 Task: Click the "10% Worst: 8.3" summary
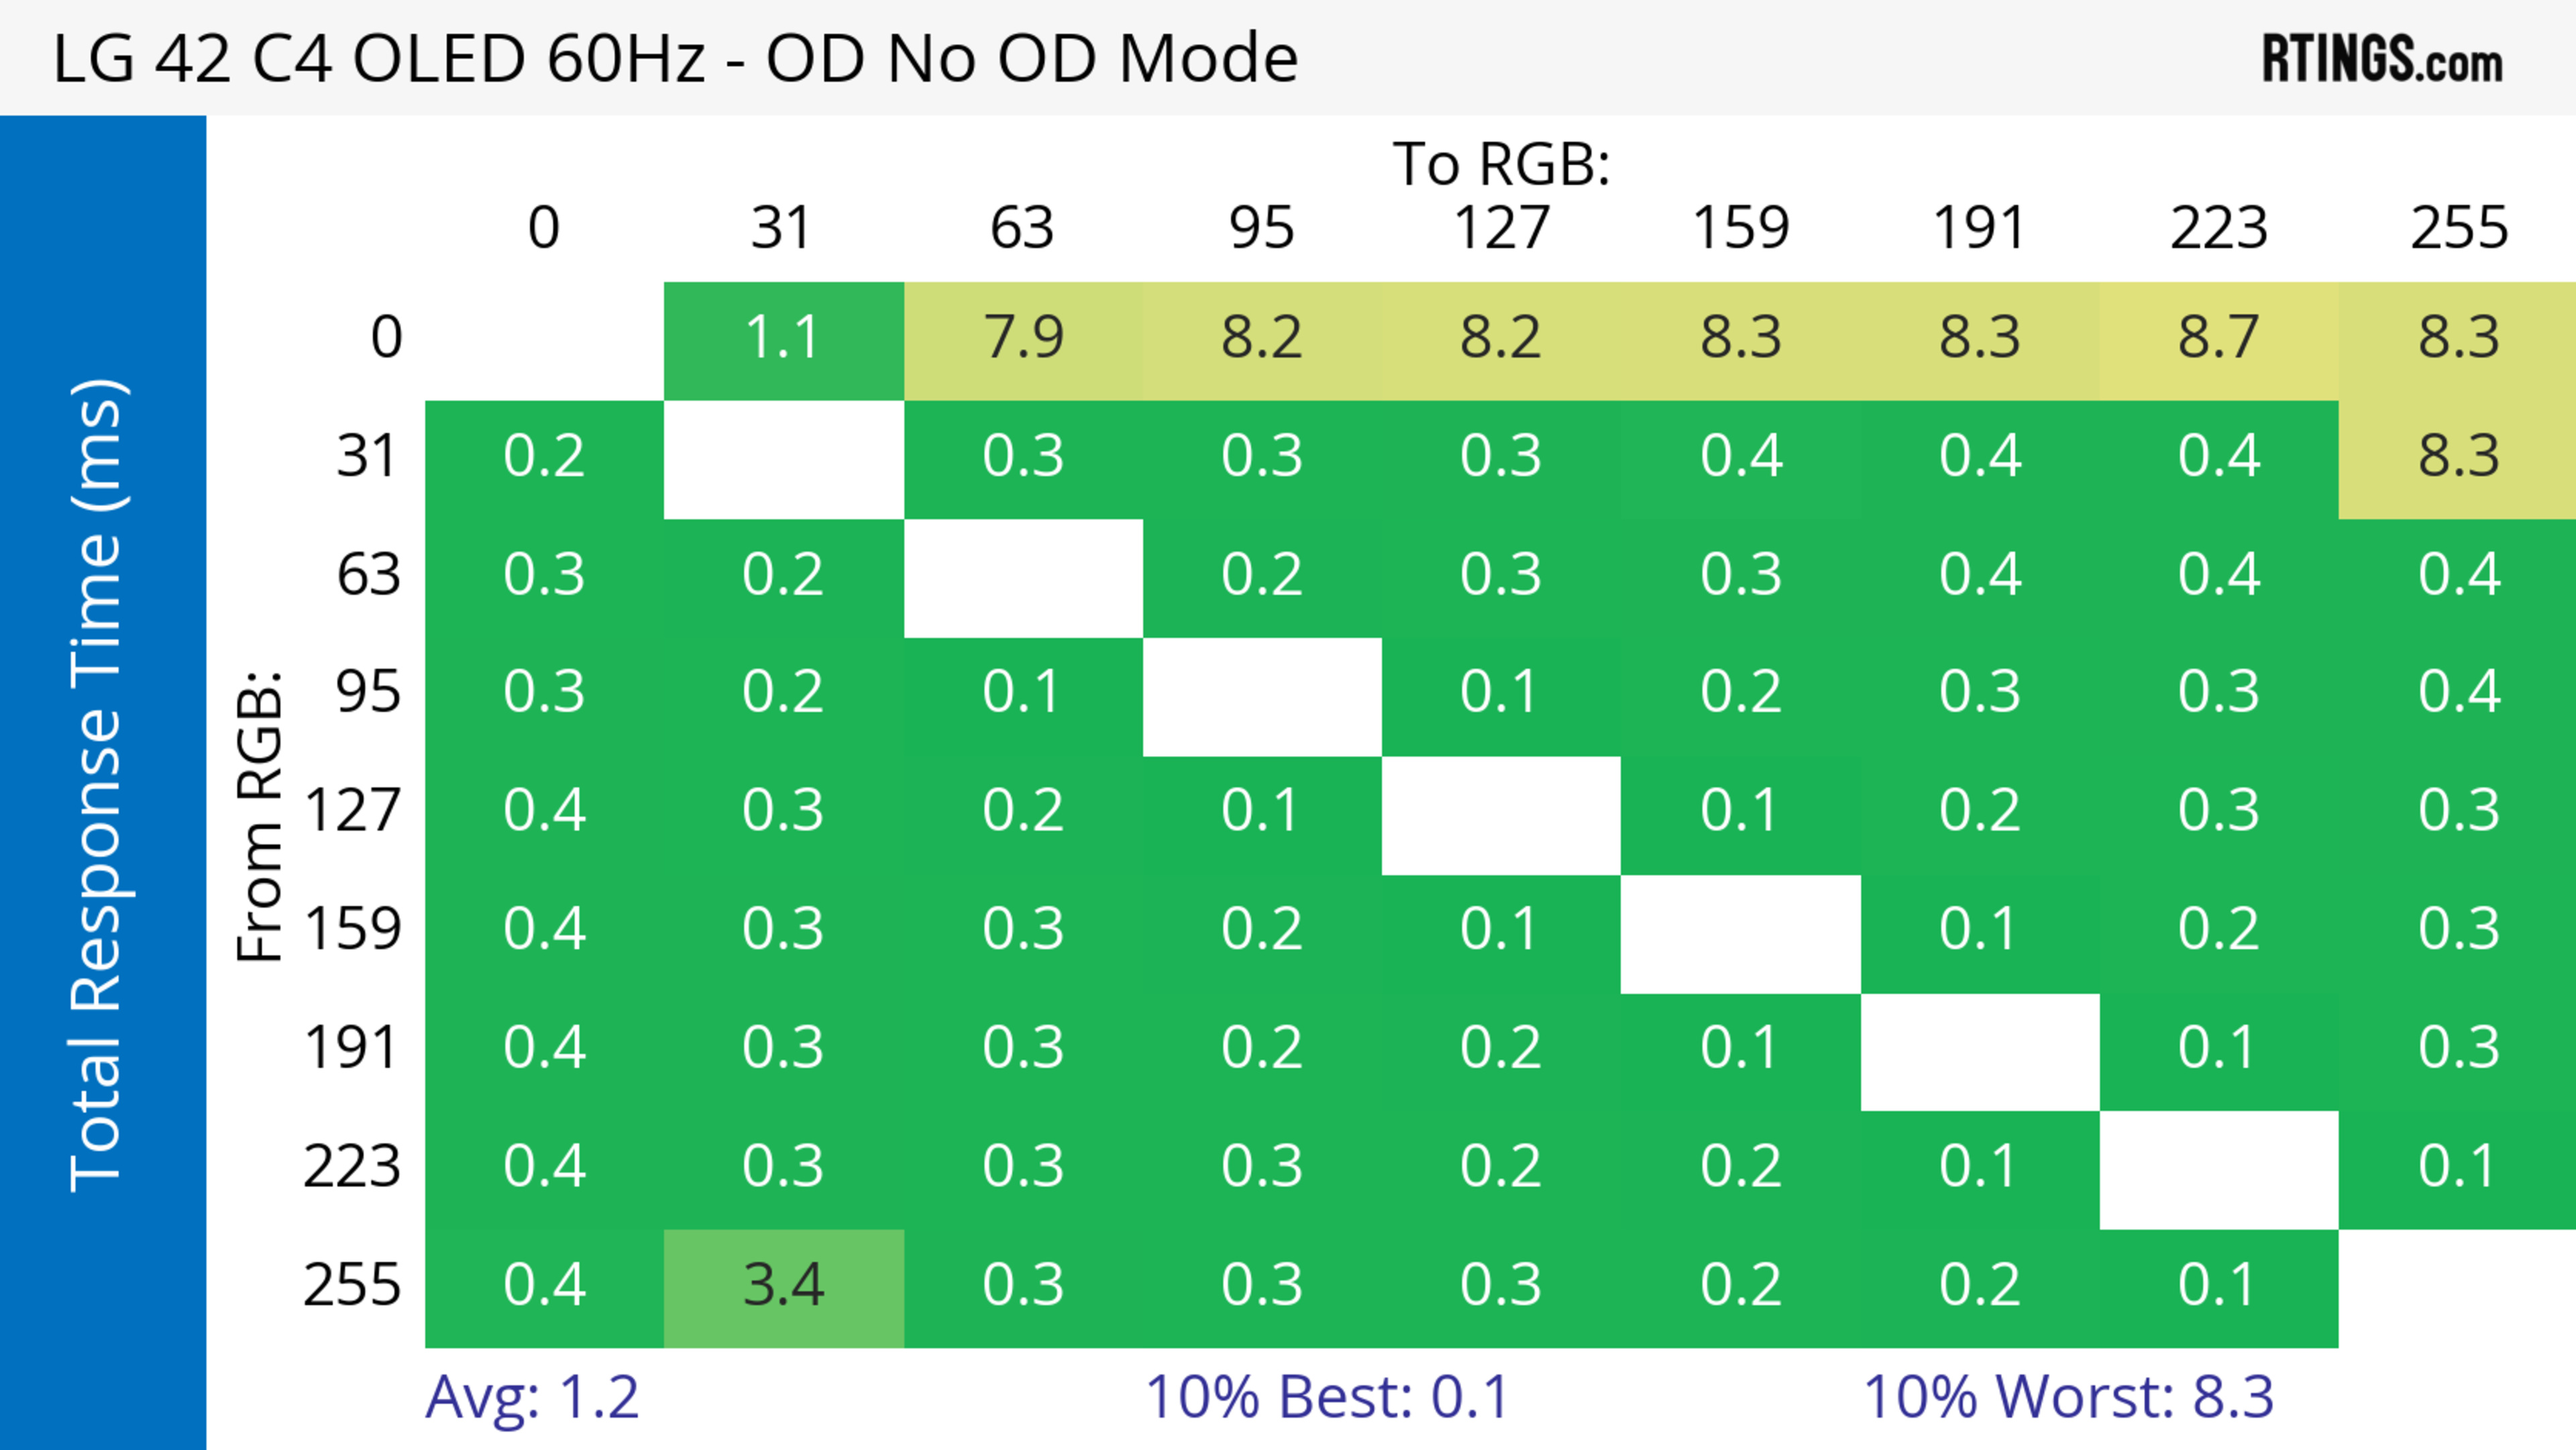pos(2068,1397)
